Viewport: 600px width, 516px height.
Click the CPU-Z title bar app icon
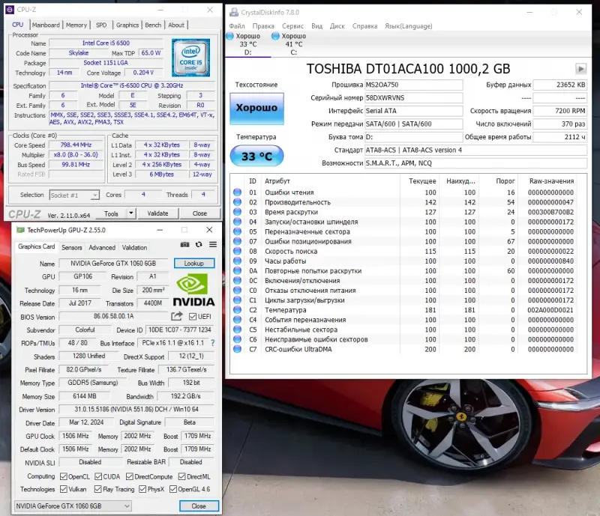(10, 10)
